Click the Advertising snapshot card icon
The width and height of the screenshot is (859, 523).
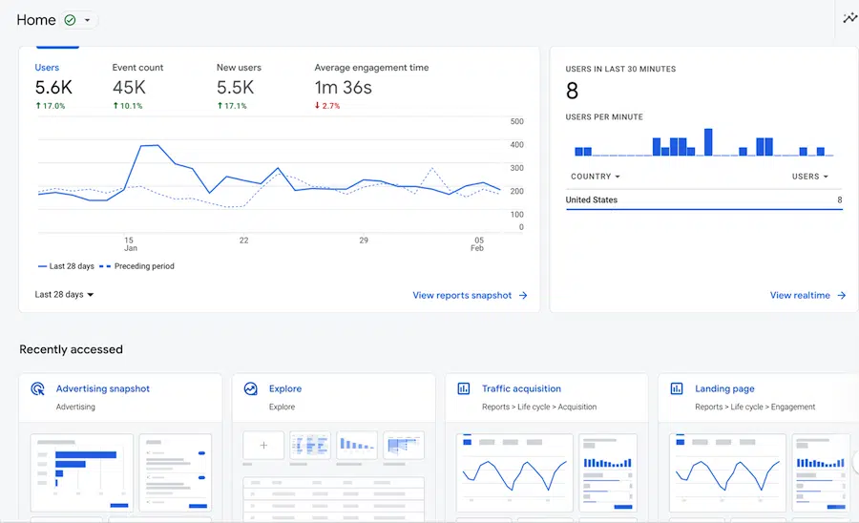click(37, 389)
